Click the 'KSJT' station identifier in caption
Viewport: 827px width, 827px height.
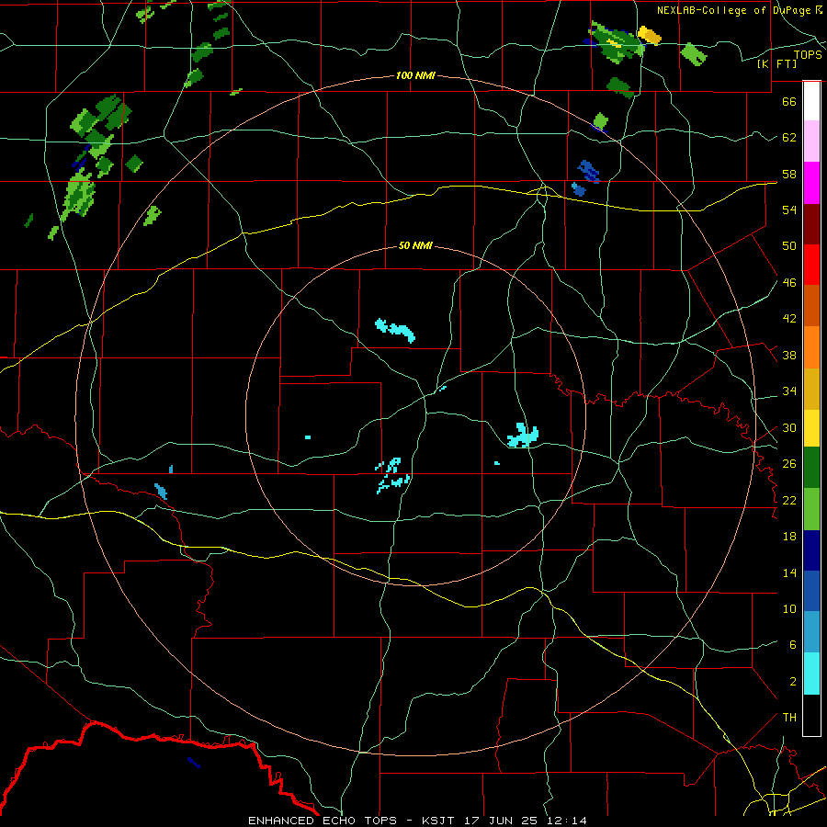(x=439, y=821)
